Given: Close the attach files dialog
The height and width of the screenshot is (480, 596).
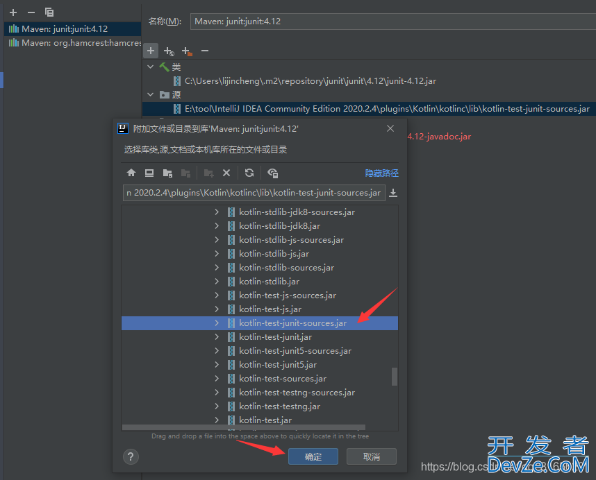Looking at the screenshot, I should (390, 128).
